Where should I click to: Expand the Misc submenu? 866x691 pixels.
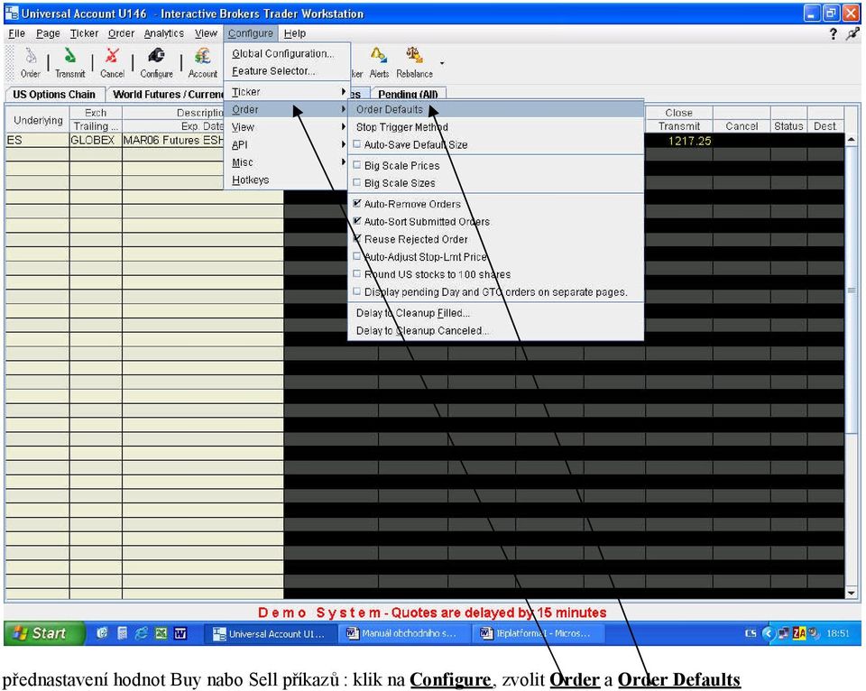pyautogui.click(x=287, y=162)
